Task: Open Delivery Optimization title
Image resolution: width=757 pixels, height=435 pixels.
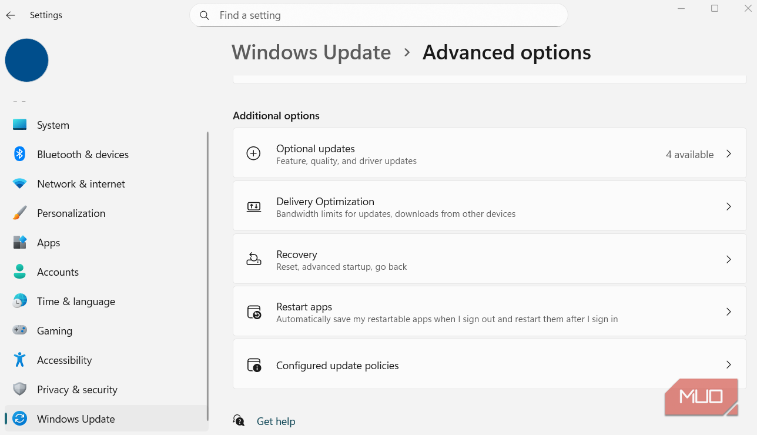Action: [x=325, y=202]
